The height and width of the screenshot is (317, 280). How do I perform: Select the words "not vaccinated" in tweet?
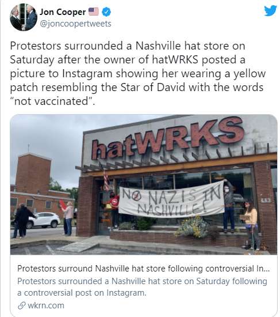(x=51, y=101)
